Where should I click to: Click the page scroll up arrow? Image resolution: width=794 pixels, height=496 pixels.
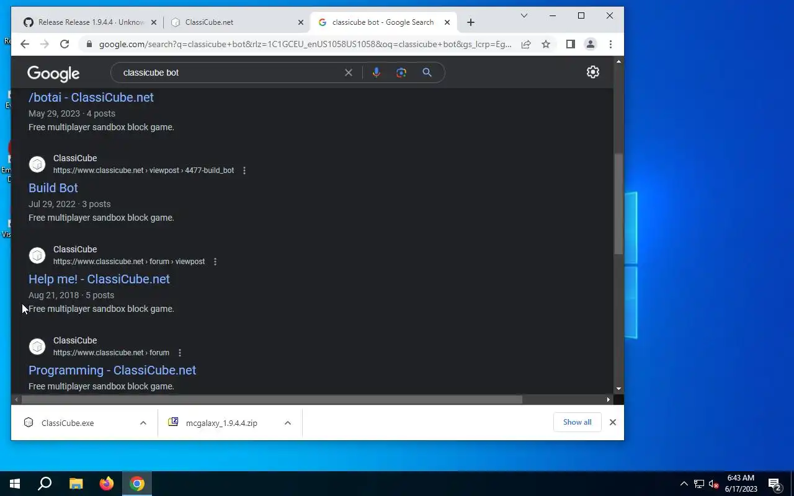pyautogui.click(x=618, y=61)
